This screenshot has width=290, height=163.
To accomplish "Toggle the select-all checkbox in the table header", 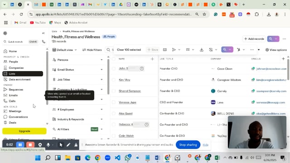I will pyautogui.click(x=114, y=59).
